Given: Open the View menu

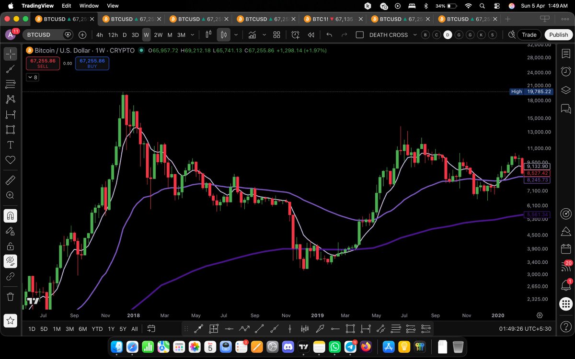Looking at the screenshot, I should tap(113, 6).
